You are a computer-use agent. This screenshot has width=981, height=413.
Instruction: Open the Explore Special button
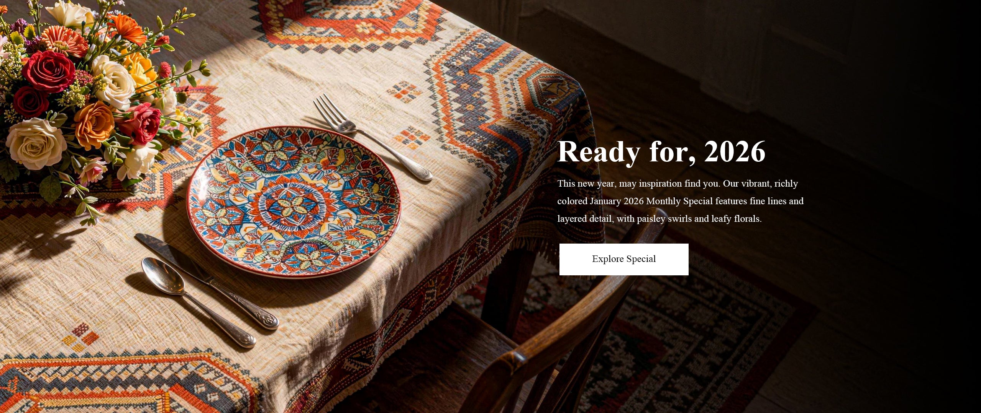click(x=623, y=259)
